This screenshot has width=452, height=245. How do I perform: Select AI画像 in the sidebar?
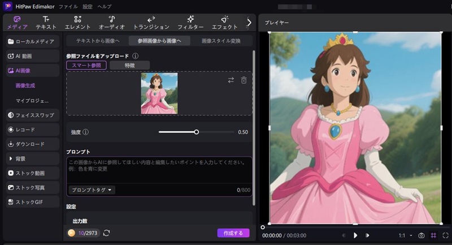pyautogui.click(x=33, y=70)
